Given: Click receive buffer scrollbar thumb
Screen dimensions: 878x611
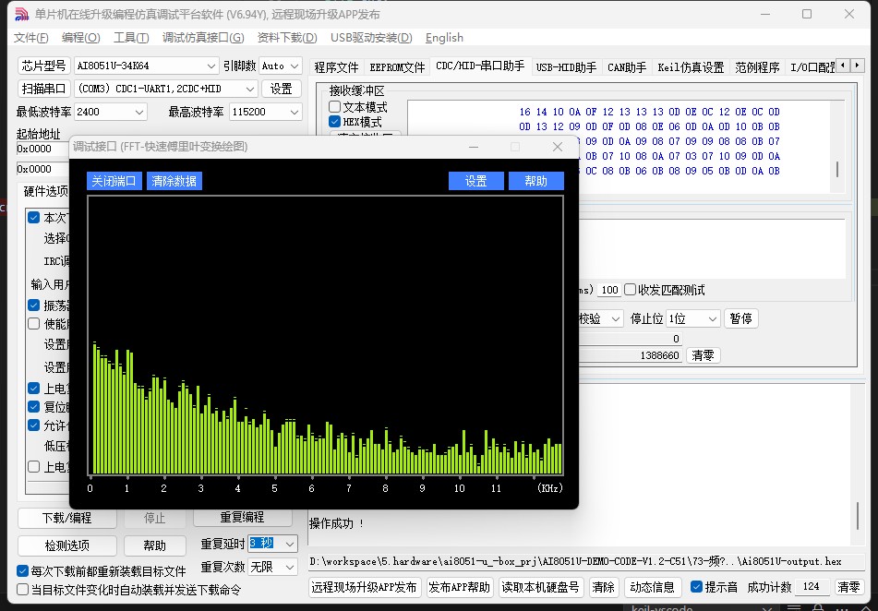Looking at the screenshot, I should (837, 169).
